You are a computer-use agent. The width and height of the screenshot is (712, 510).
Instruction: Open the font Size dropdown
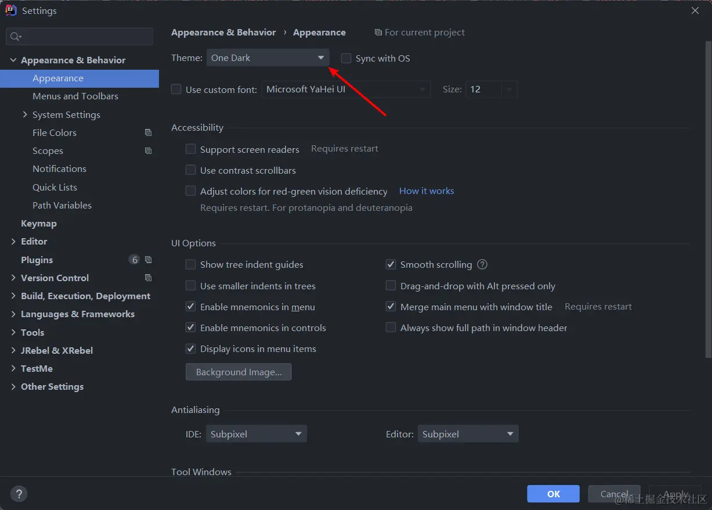coord(491,89)
